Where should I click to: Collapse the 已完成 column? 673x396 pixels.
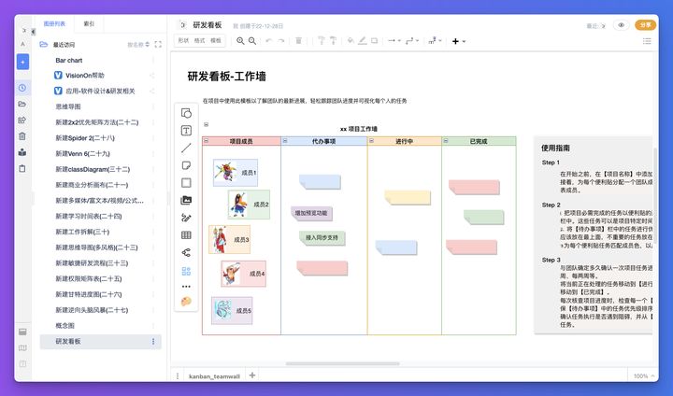click(x=446, y=141)
